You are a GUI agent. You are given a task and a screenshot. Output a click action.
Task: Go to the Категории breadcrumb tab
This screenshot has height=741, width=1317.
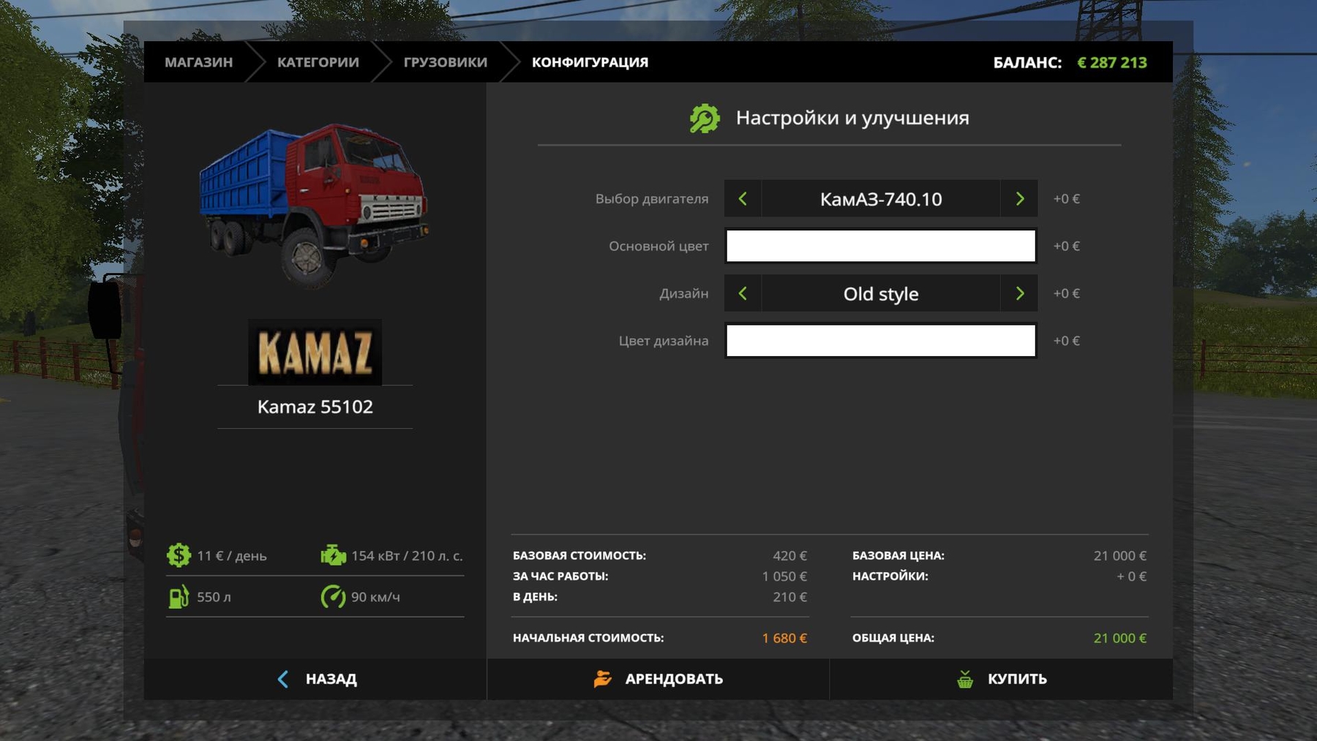318,62
